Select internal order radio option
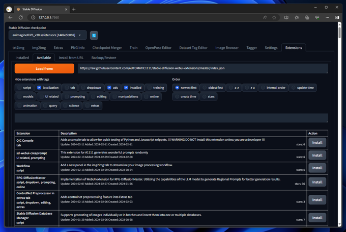 click(263, 88)
